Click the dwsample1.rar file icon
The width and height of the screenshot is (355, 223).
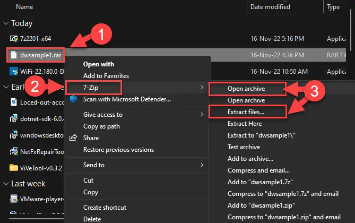14,55
